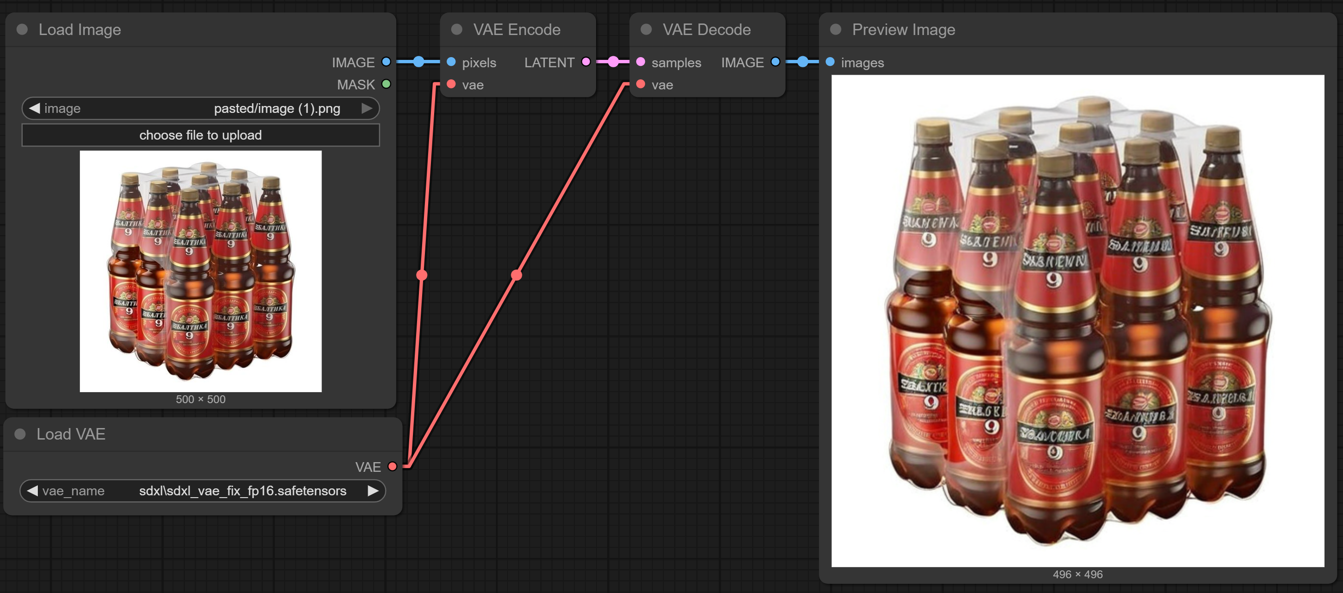Select previous image with left arrow

(35, 108)
